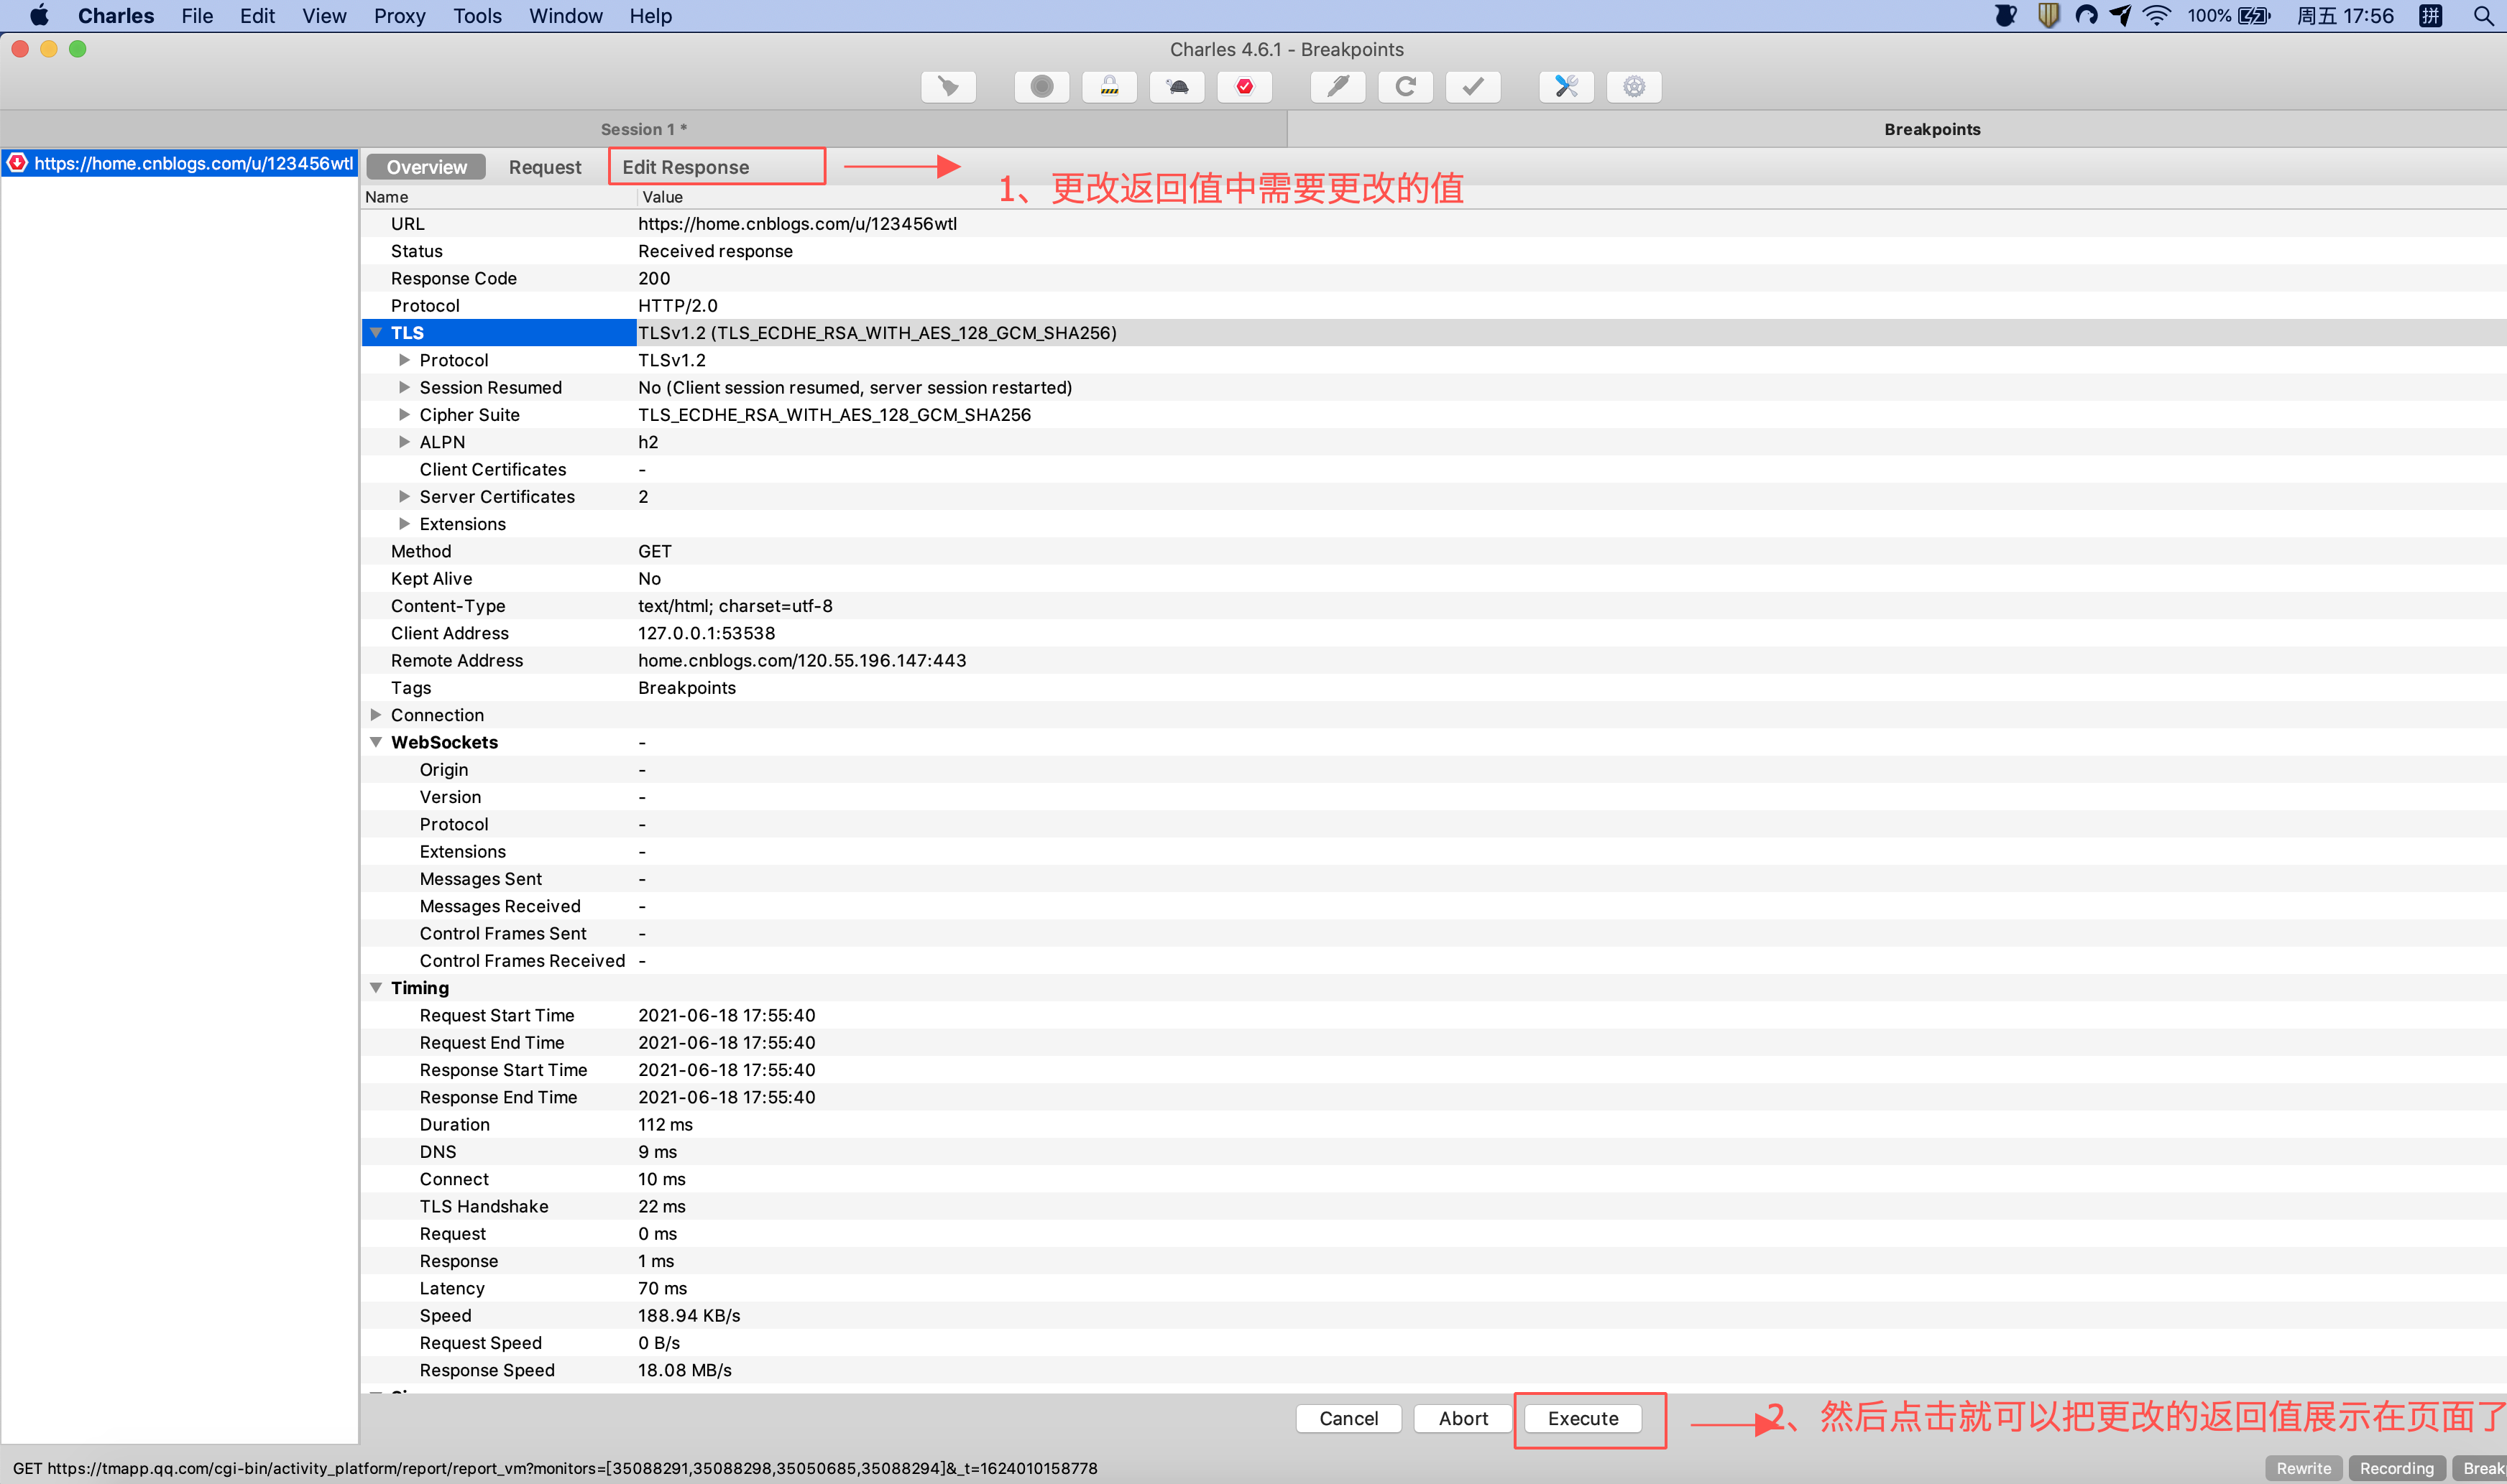2507x1484 pixels.
Task: Open the Tools wrench toolbar icon
Action: (1567, 87)
